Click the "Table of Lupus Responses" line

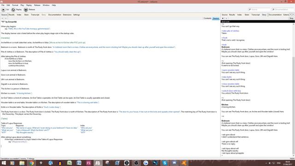(12, 123)
